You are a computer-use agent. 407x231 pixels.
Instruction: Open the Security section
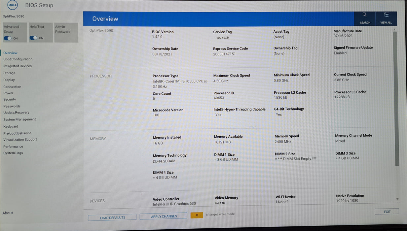[10, 99]
